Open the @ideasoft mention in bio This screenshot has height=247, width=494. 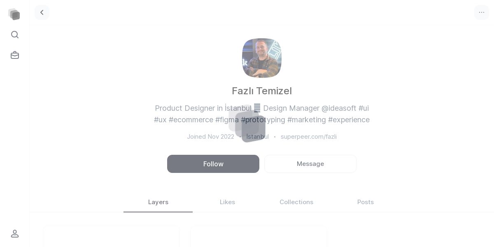coord(339,108)
